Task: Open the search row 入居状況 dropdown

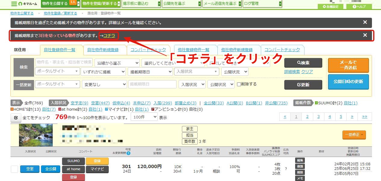Action: pos(197,72)
